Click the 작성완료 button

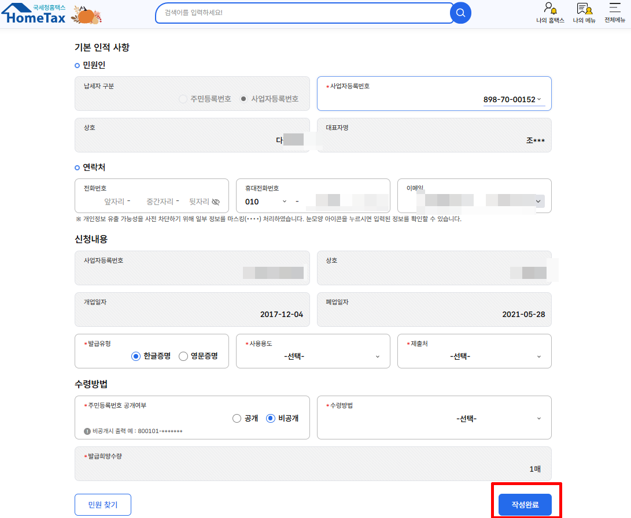point(525,505)
